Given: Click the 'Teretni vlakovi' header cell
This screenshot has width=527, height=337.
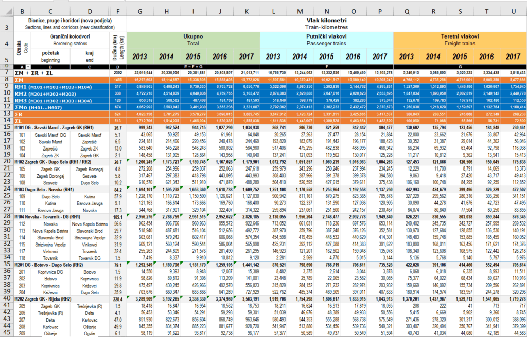Looking at the screenshot, I should (x=460, y=40).
